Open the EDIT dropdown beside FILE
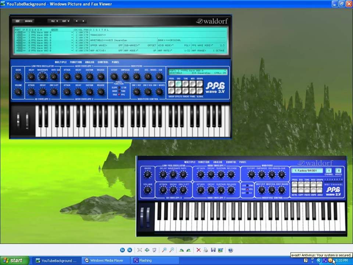353x265 pixels. click(66, 21)
